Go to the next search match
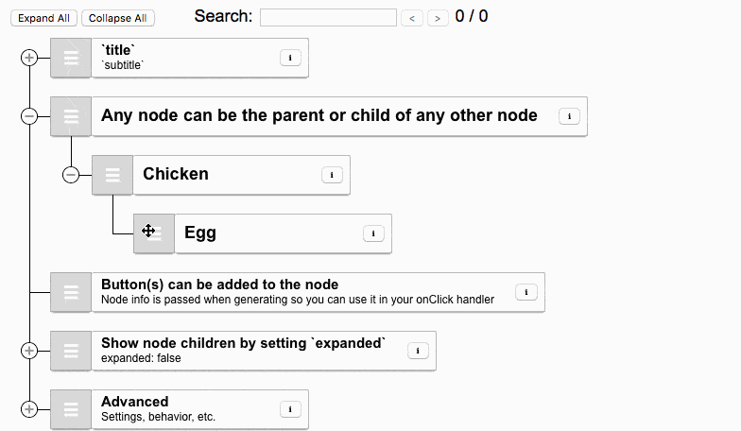The height and width of the screenshot is (431, 741). (x=438, y=18)
